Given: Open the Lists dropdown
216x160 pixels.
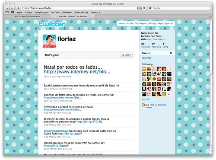Looking at the screenshot, I should tap(127, 55).
